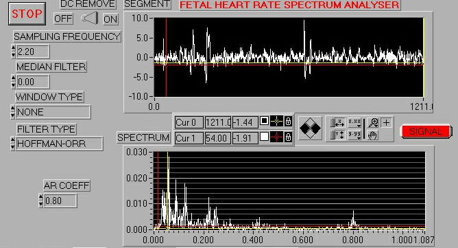458x248 pixels.
Task: Click the Cur 1 Y value field -1.91
Action: (245, 138)
